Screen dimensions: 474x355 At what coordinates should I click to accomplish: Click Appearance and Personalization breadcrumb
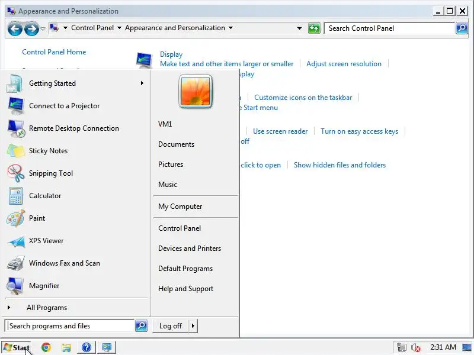[x=175, y=28]
